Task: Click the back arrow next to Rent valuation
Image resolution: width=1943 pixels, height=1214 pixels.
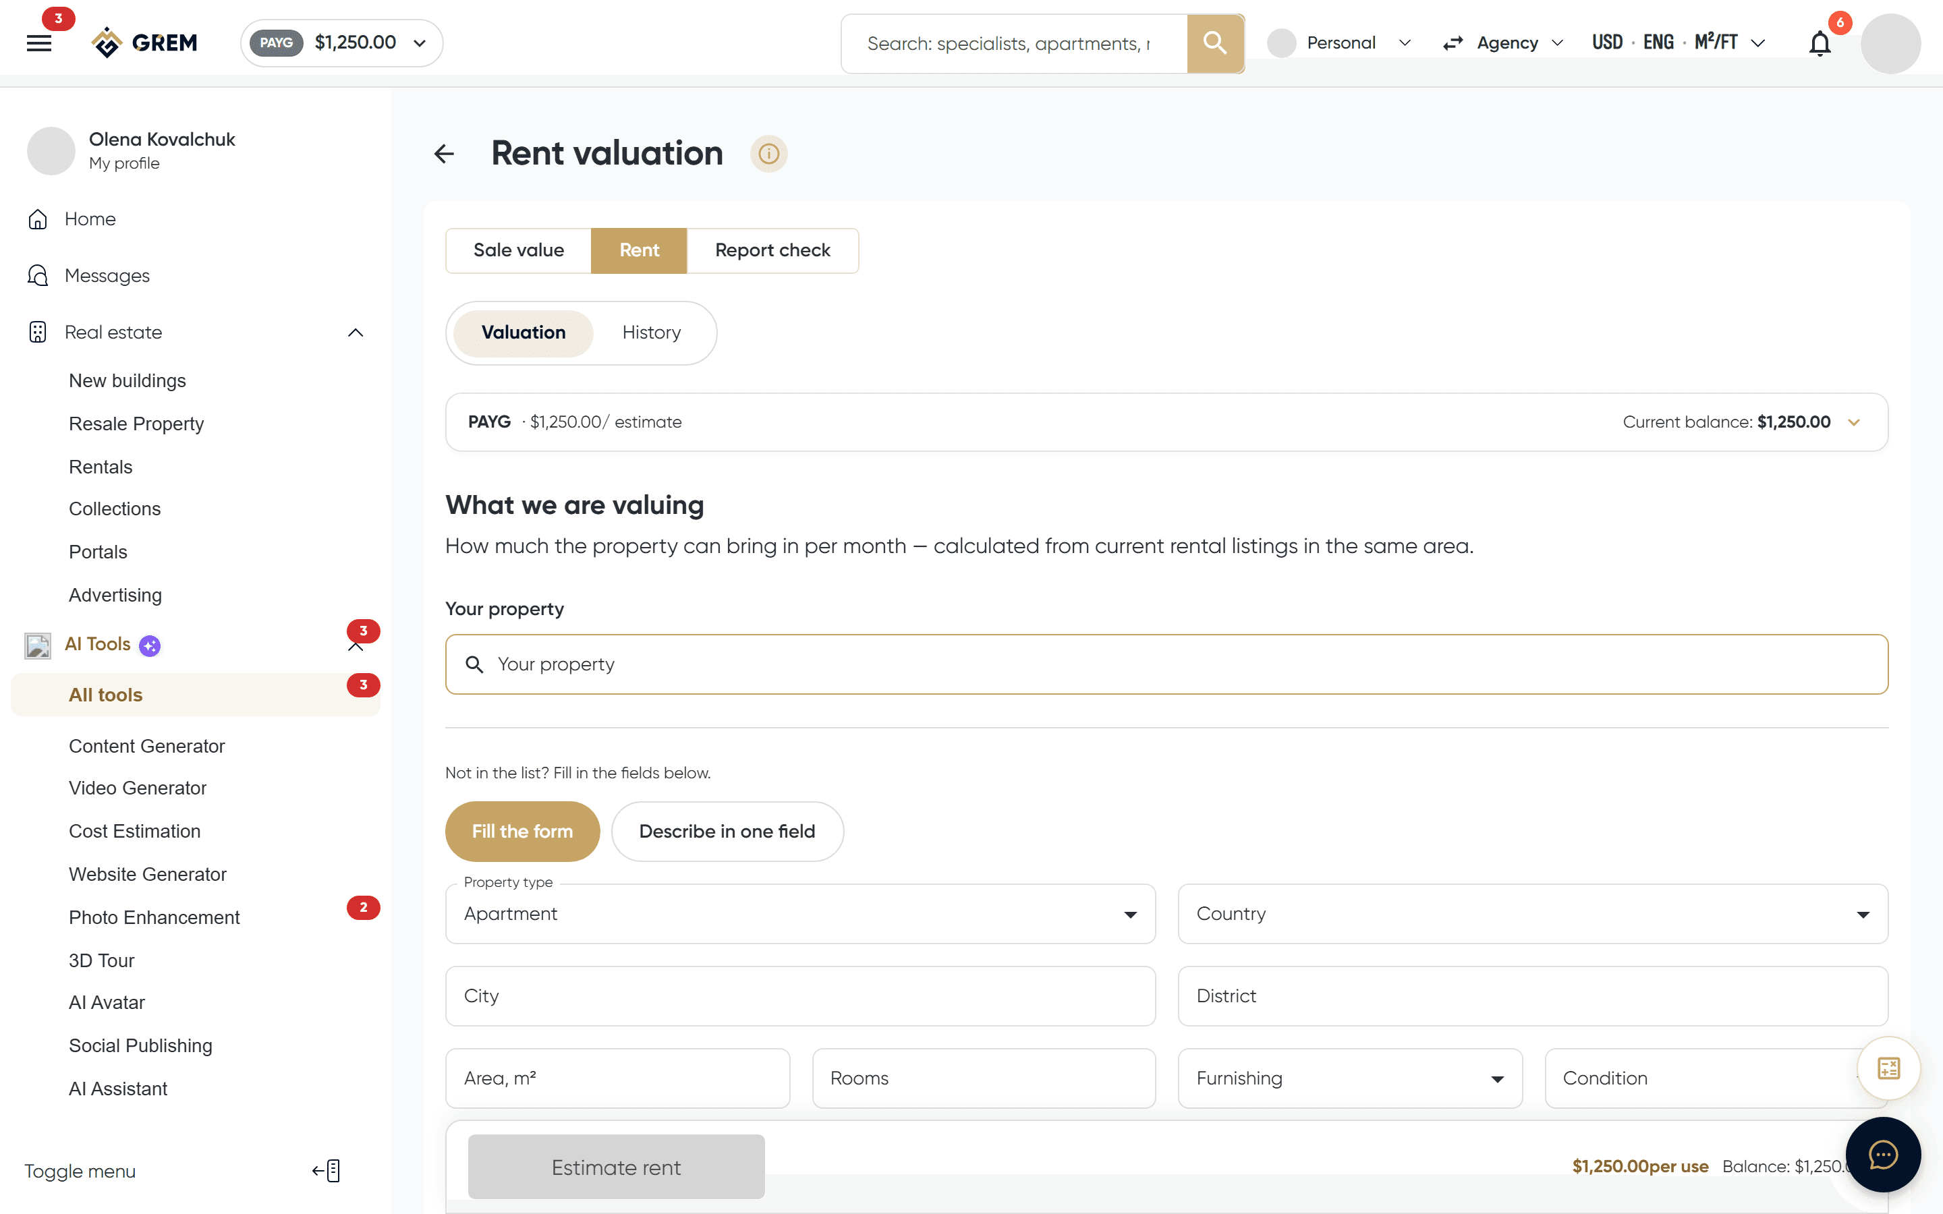Action: click(x=444, y=153)
